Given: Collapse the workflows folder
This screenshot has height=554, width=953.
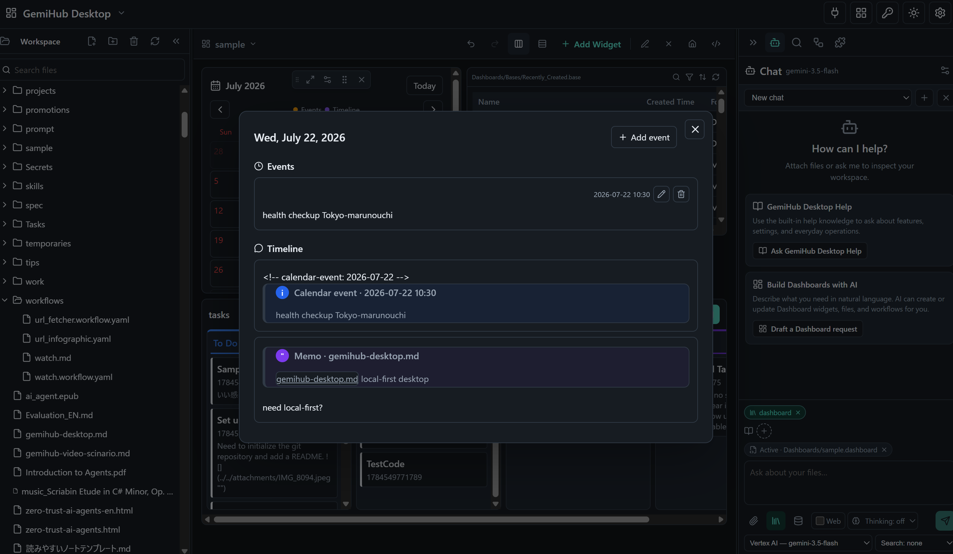Looking at the screenshot, I should [5, 300].
